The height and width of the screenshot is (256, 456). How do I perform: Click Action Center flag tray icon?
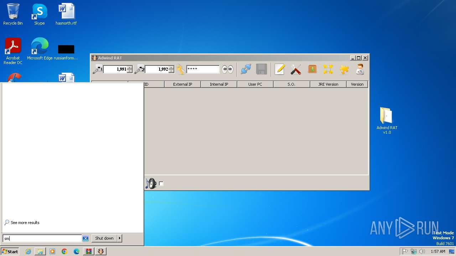(405, 251)
